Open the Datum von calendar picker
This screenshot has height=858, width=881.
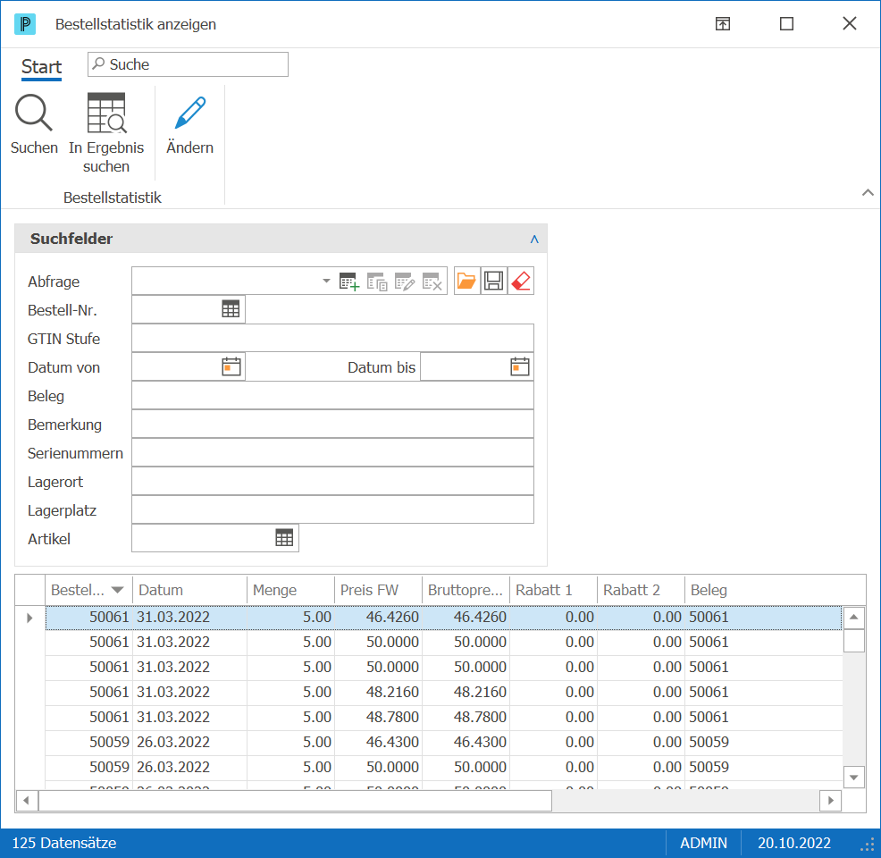point(231,367)
